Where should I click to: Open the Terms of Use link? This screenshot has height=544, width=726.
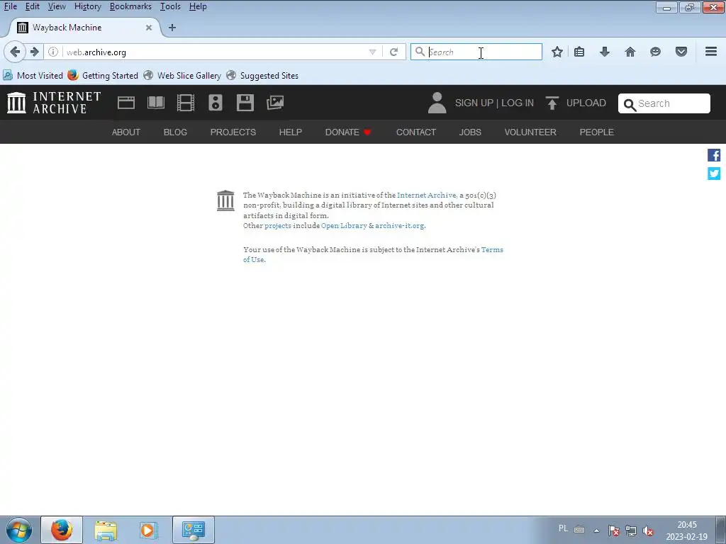[x=492, y=250]
